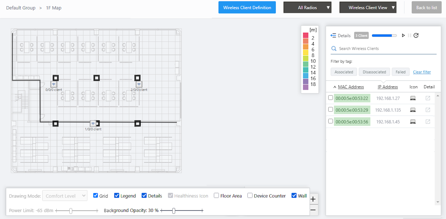The width and height of the screenshot is (446, 219).
Task: Uncheck the Details checkbox in drawing options
Action: tap(144, 196)
